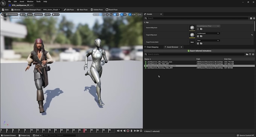
Task: Sort assets by Disk Size column header
Action: coord(228,59)
